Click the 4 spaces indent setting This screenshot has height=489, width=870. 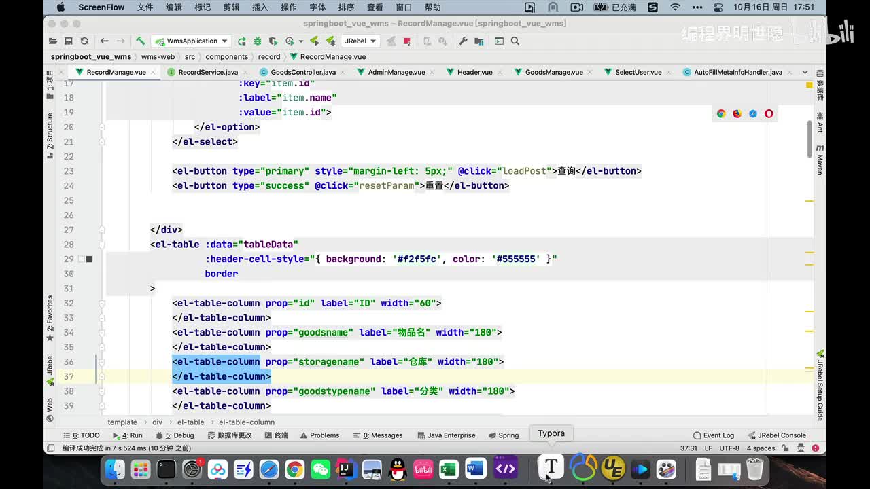pos(761,448)
